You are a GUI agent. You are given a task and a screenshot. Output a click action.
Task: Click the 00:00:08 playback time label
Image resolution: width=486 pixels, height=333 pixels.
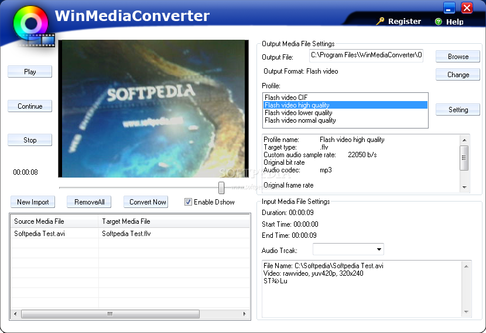[x=25, y=172]
